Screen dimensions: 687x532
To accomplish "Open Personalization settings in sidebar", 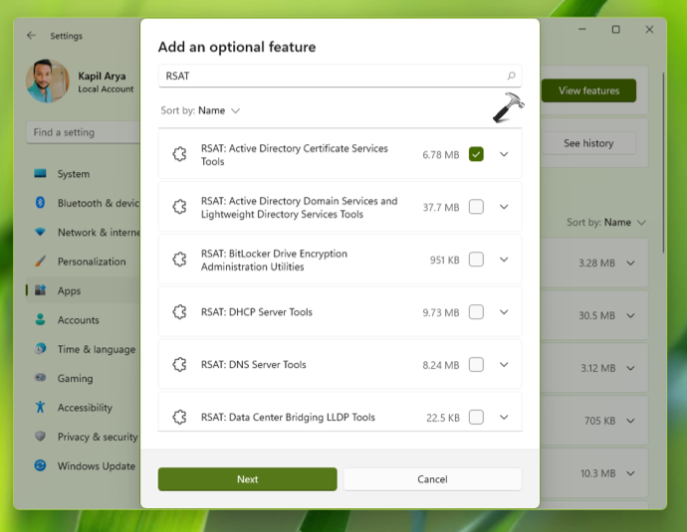I will (91, 262).
